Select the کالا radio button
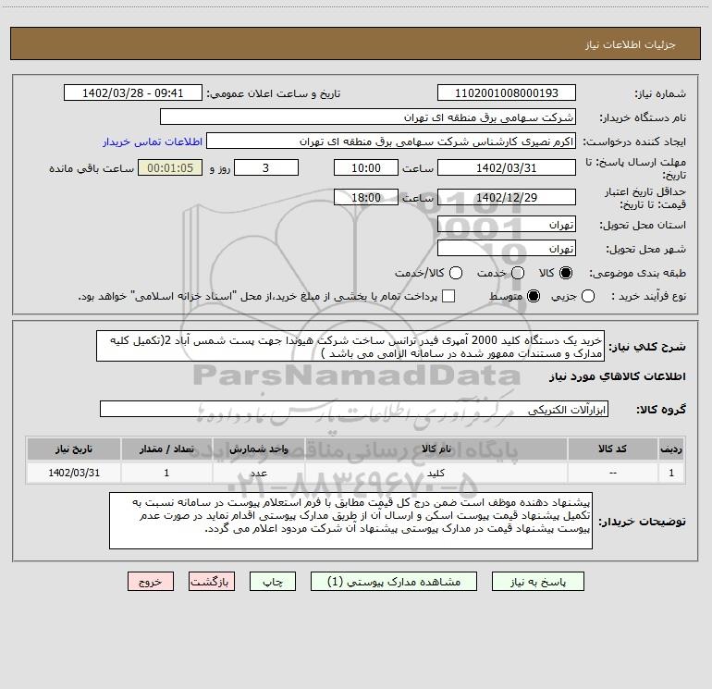This screenshot has width=712, height=689. coord(566,273)
